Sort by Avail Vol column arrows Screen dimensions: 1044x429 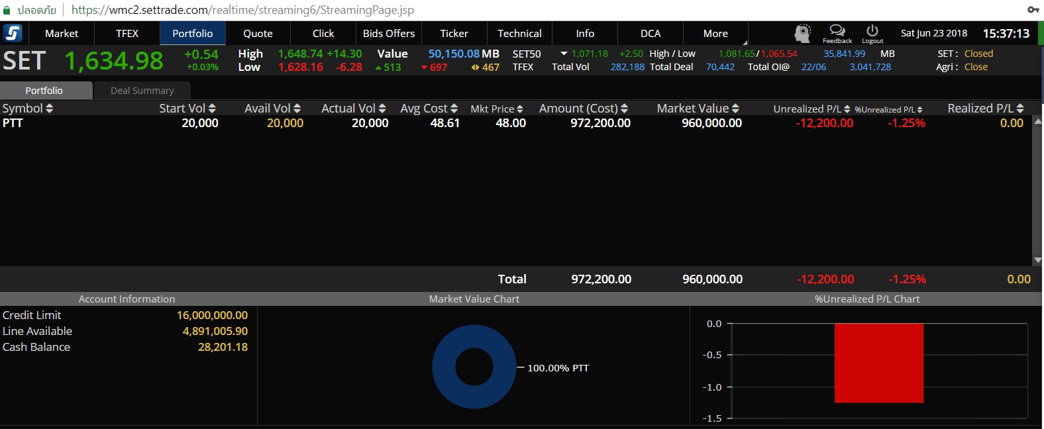[297, 109]
